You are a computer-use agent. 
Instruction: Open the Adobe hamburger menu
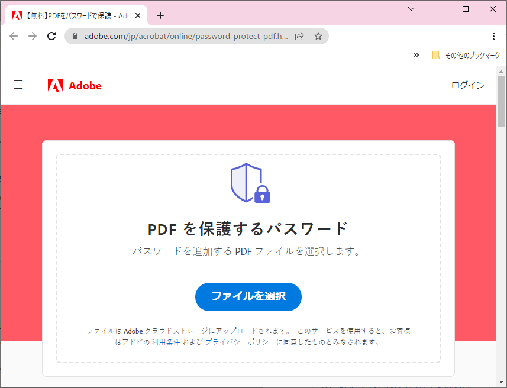pyautogui.click(x=18, y=85)
